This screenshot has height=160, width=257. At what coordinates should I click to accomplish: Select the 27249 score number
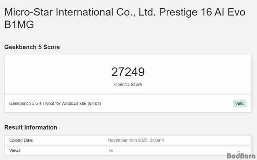click(x=128, y=72)
